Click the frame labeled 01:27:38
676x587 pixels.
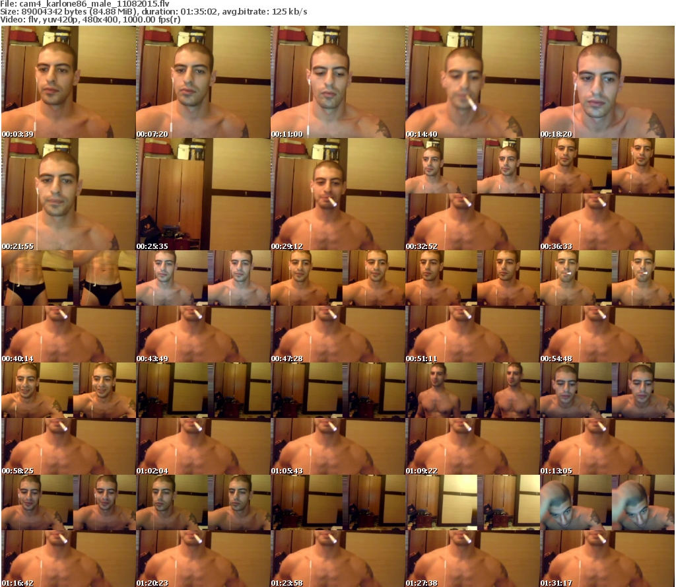(x=473, y=531)
